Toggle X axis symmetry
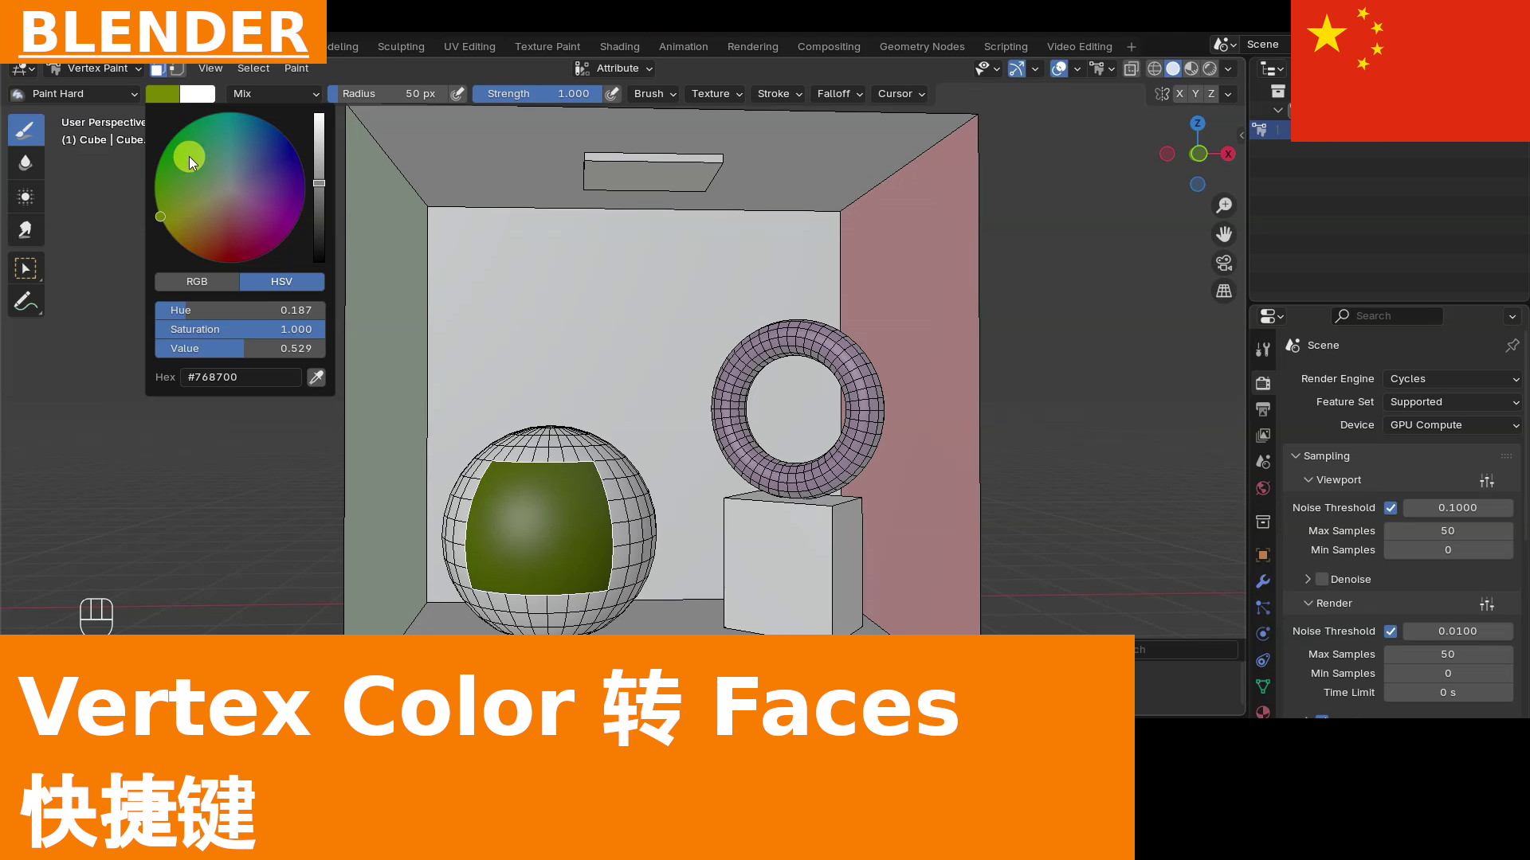Viewport: 1530px width, 860px height. (x=1179, y=94)
